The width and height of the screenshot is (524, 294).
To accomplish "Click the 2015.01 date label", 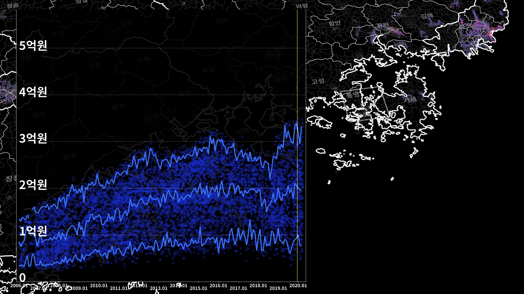I will (x=198, y=288).
